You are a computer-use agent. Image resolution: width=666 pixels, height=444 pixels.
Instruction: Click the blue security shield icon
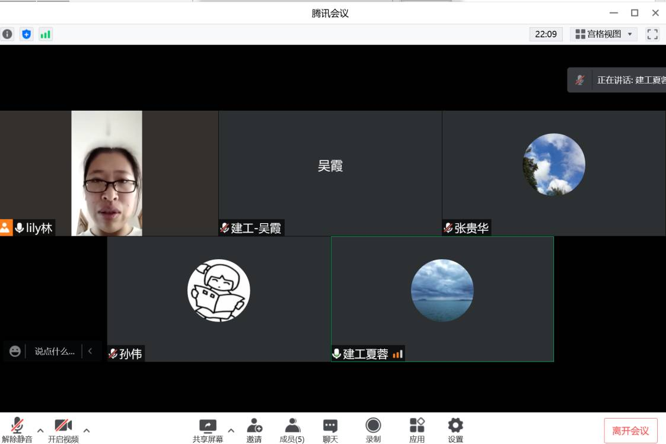coord(26,34)
